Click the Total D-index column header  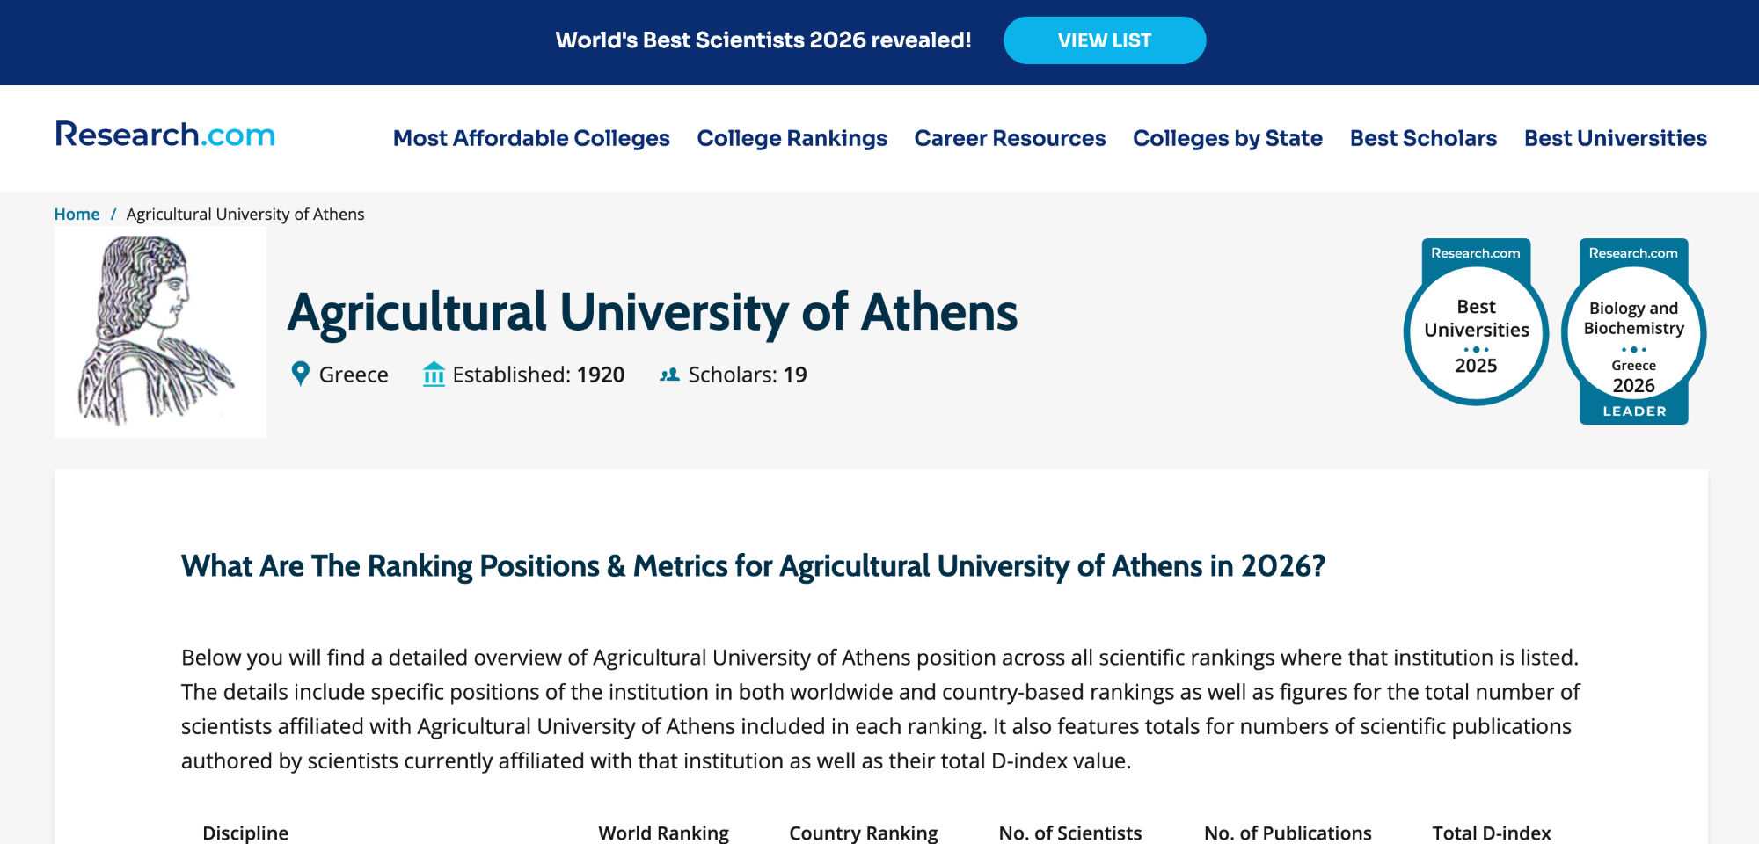(1492, 833)
